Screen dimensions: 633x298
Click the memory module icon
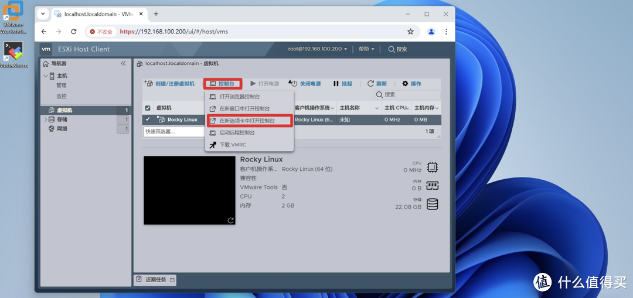click(433, 186)
